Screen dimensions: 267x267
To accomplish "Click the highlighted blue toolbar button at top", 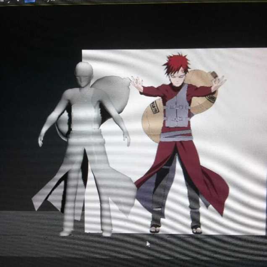I will [x=30, y=1].
